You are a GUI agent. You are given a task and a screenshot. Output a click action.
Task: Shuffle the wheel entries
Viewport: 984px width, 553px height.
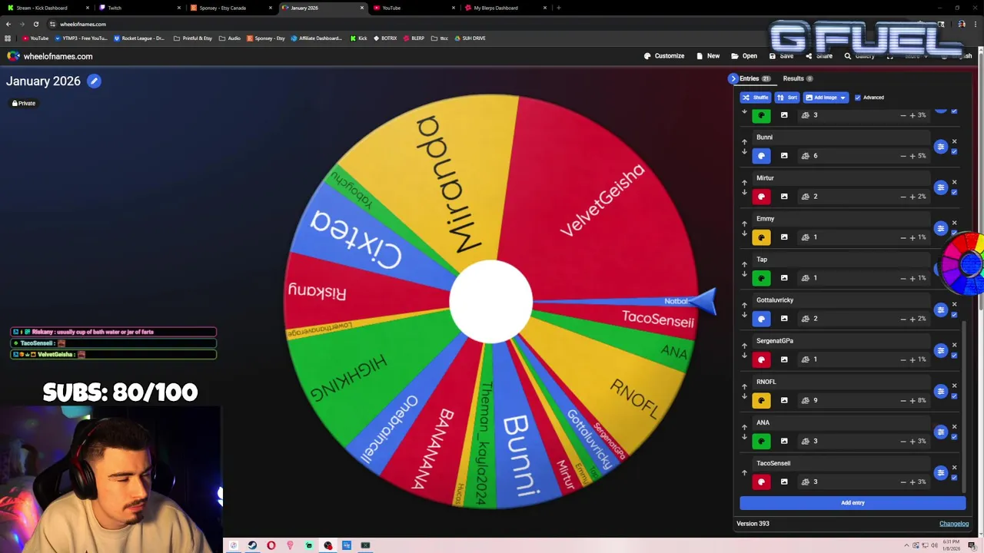pos(755,98)
